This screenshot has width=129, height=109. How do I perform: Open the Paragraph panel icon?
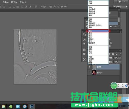coord(84,44)
